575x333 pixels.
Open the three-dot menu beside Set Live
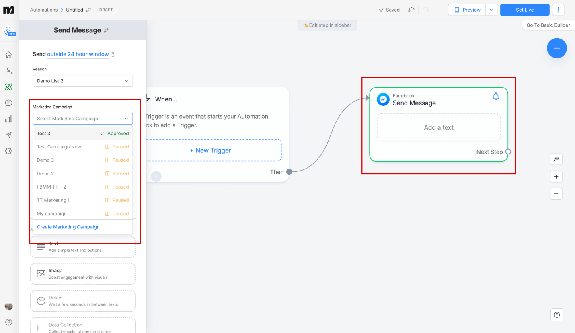pos(558,9)
